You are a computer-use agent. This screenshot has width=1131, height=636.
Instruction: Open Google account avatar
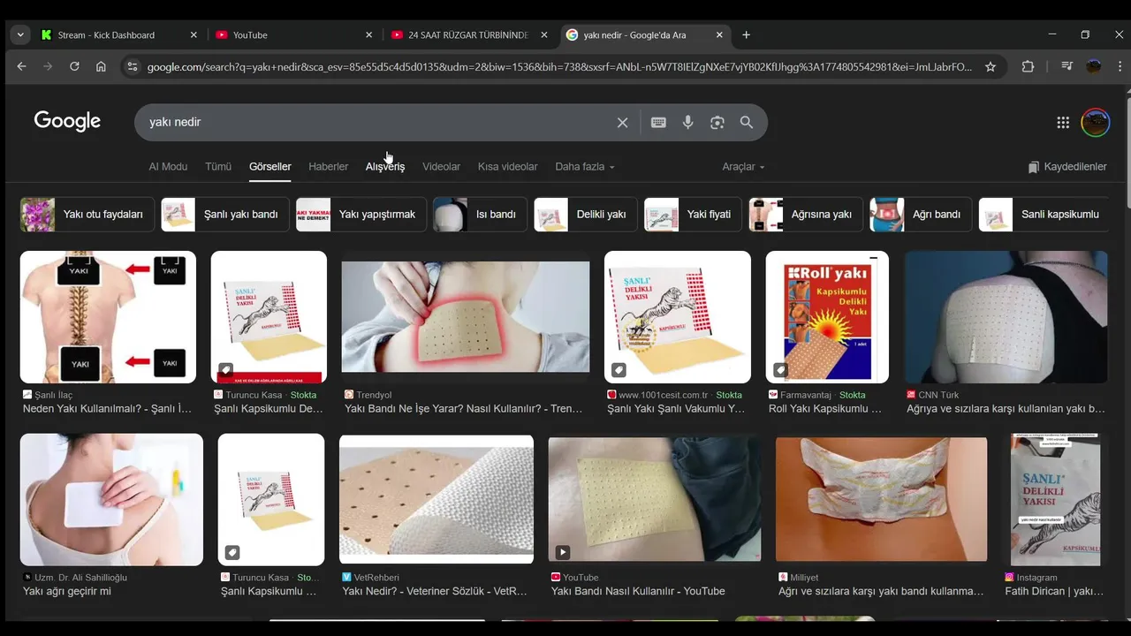pos(1096,123)
